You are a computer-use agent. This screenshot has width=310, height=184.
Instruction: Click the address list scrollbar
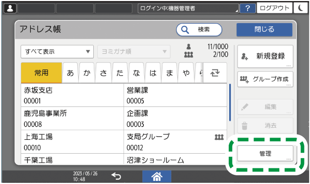tap(230, 103)
